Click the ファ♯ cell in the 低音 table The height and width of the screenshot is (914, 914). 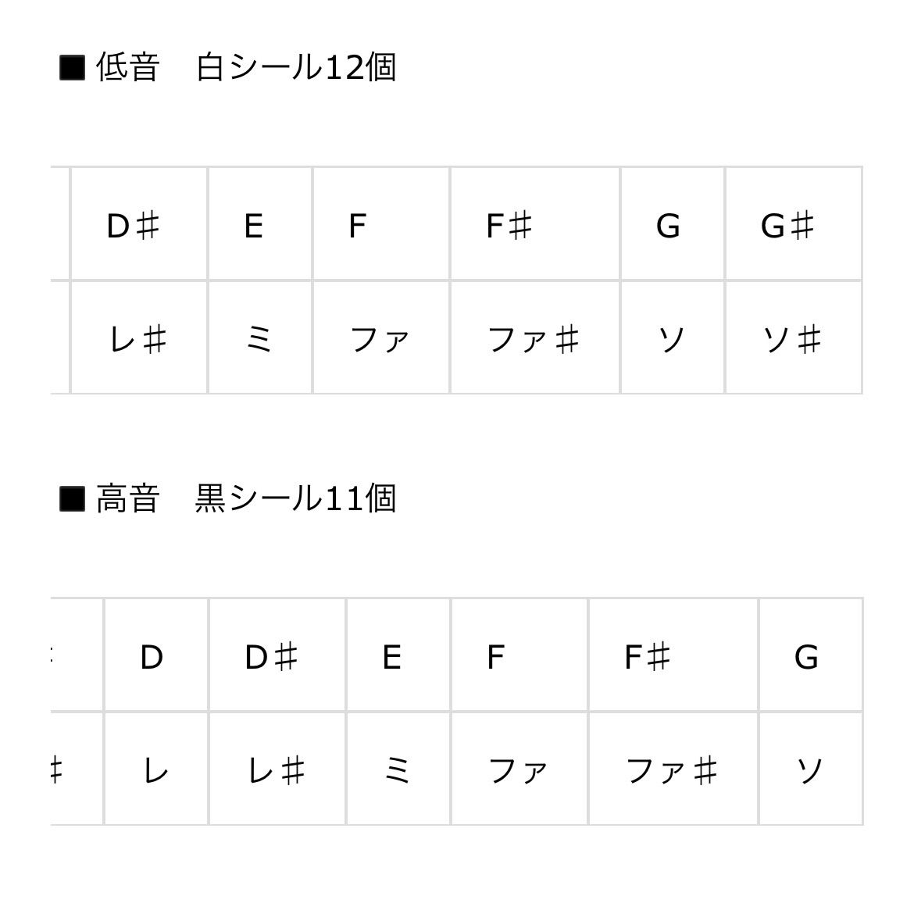point(535,339)
